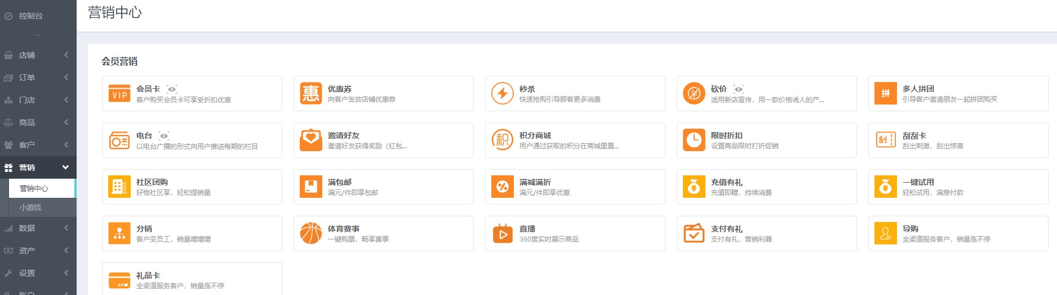Viewport: 1057px width, 295px height.
Task: Open the 客户 menu label
Action: click(x=27, y=145)
